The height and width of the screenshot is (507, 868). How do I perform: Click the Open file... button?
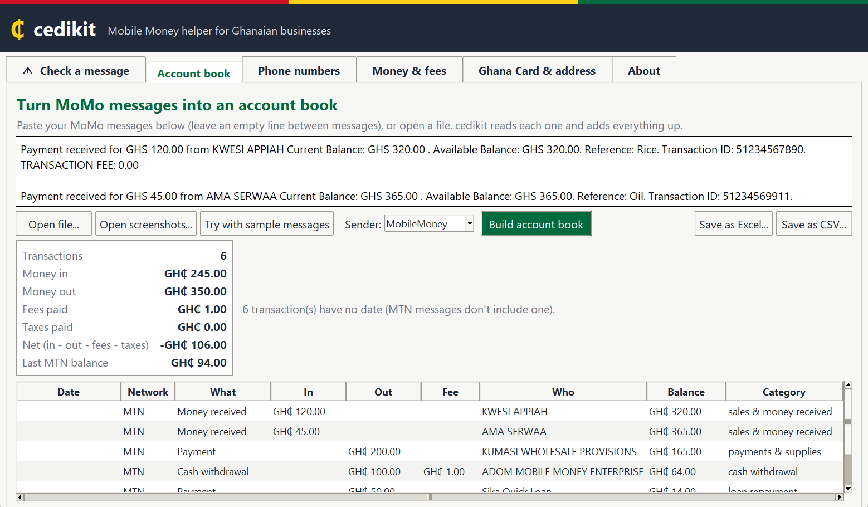pyautogui.click(x=54, y=224)
